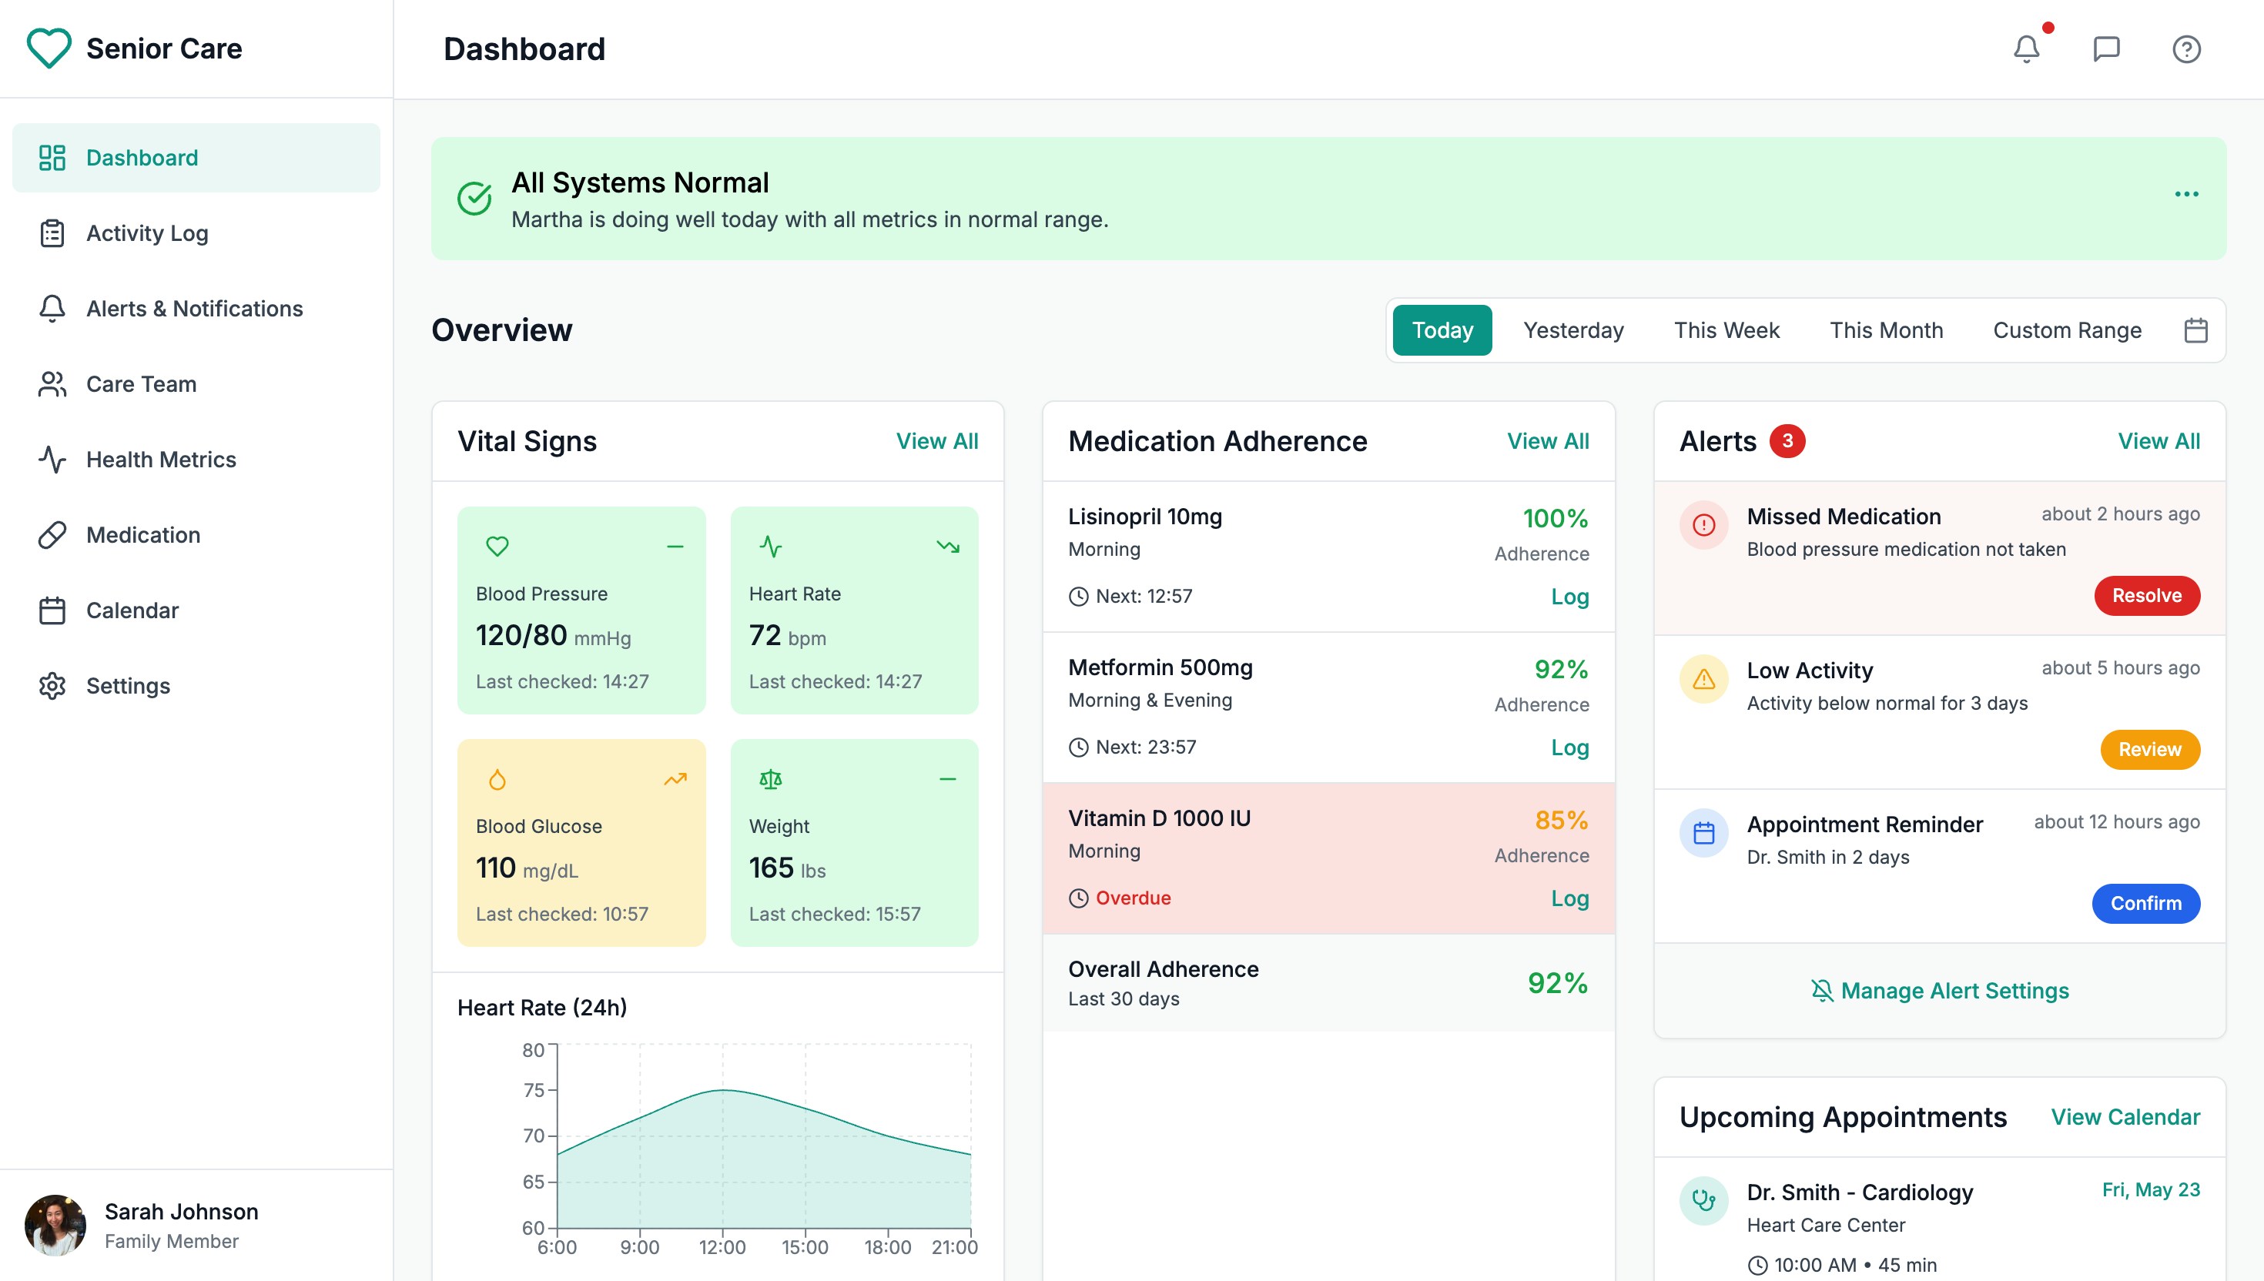The height and width of the screenshot is (1281, 2264).
Task: Open the Medication section in the sidebar
Action: click(142, 534)
